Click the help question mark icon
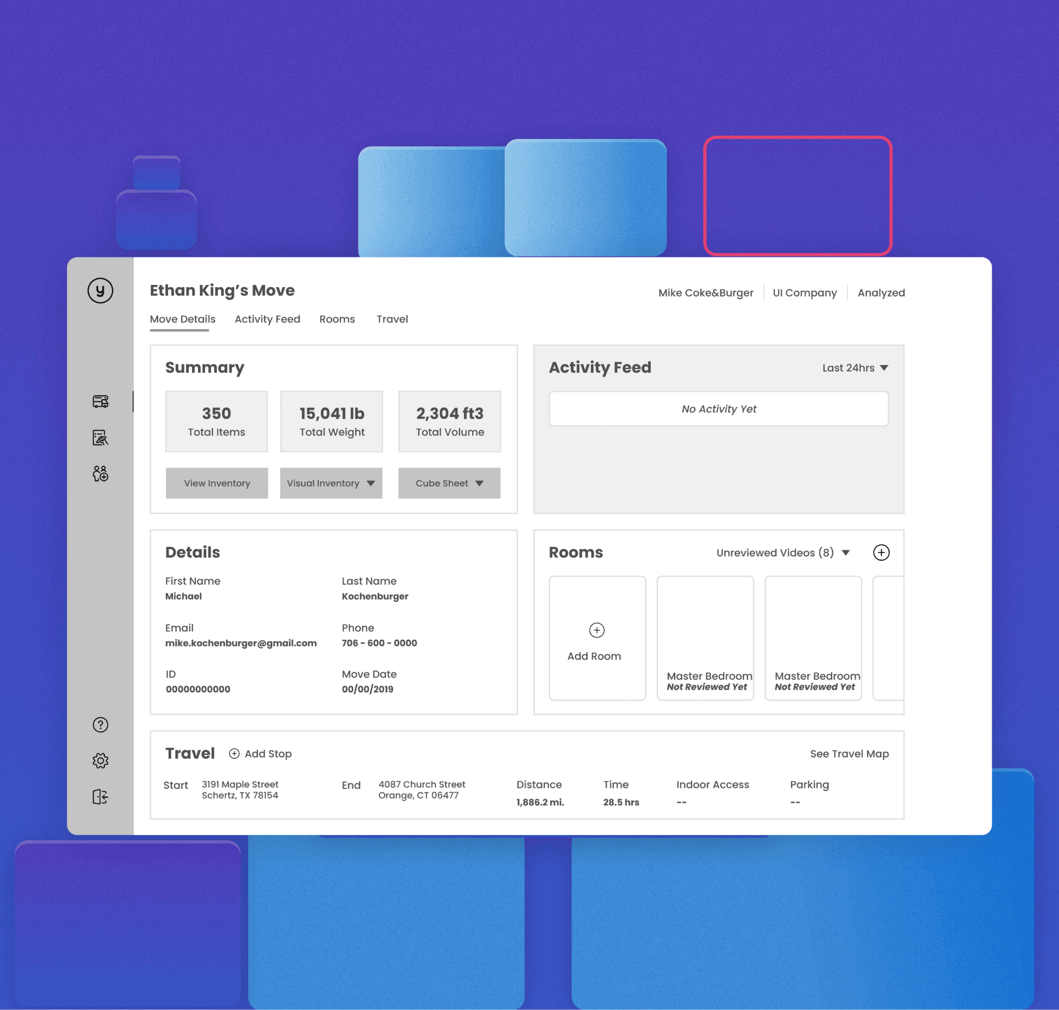The image size is (1059, 1010). click(x=100, y=724)
